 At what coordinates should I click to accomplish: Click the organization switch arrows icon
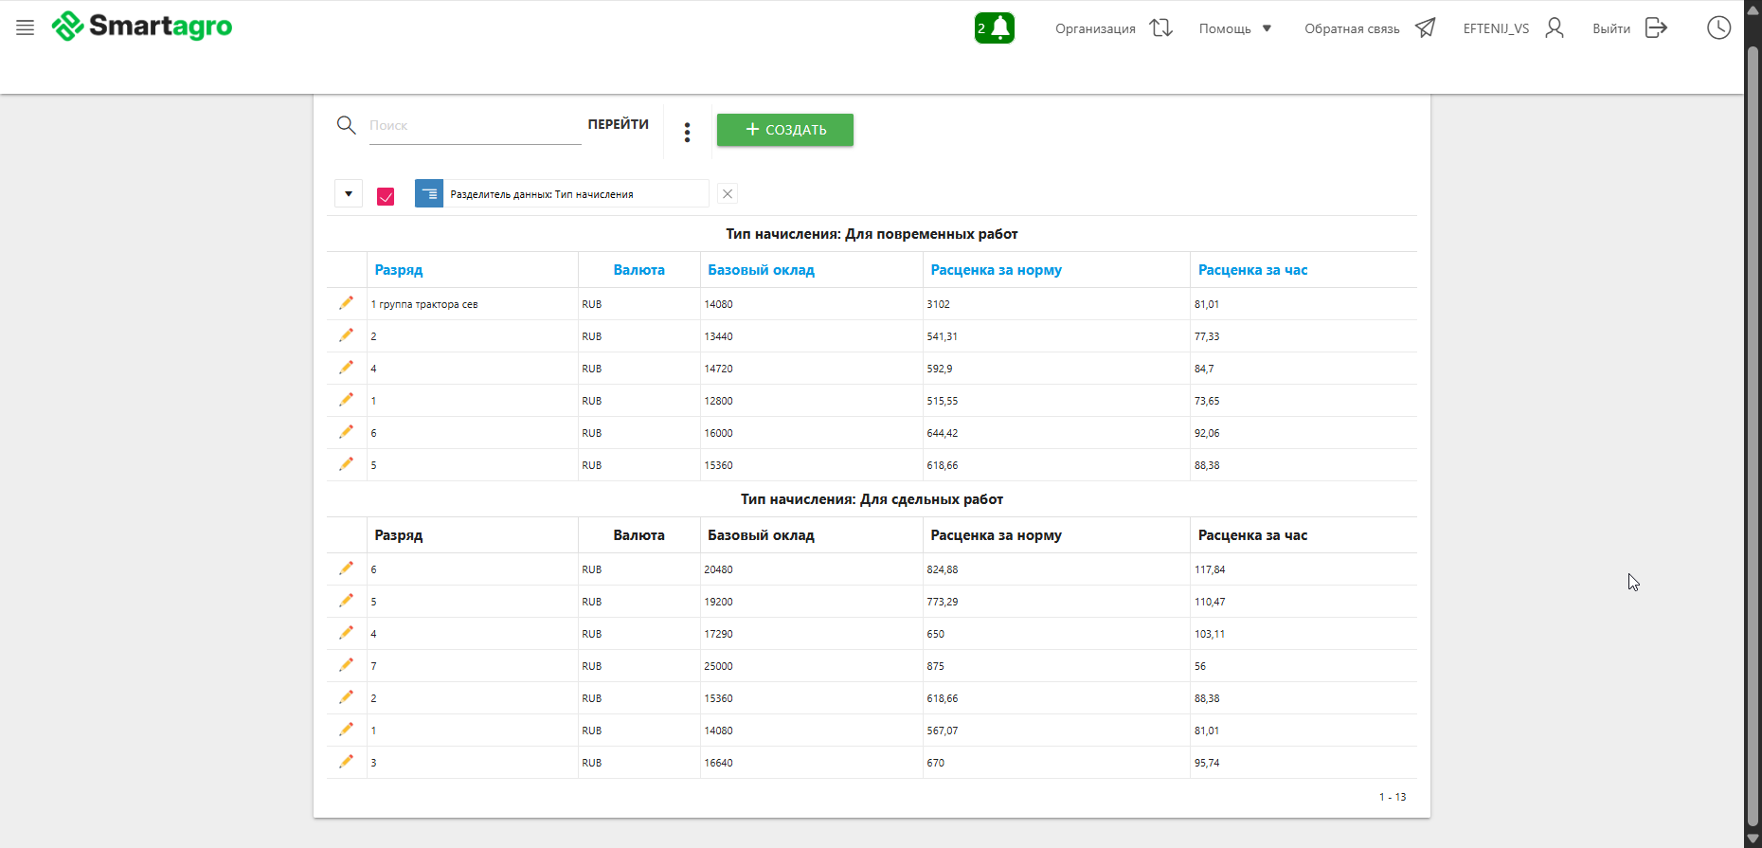point(1160,27)
